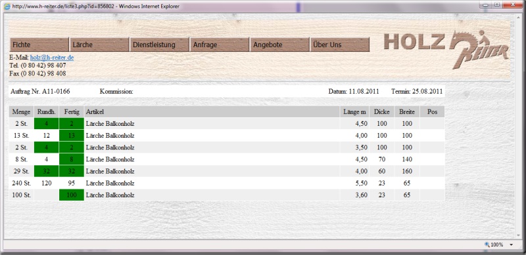Click the Menge column header

(21, 112)
